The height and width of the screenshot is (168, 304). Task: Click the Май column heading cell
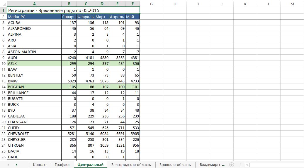point(133,17)
